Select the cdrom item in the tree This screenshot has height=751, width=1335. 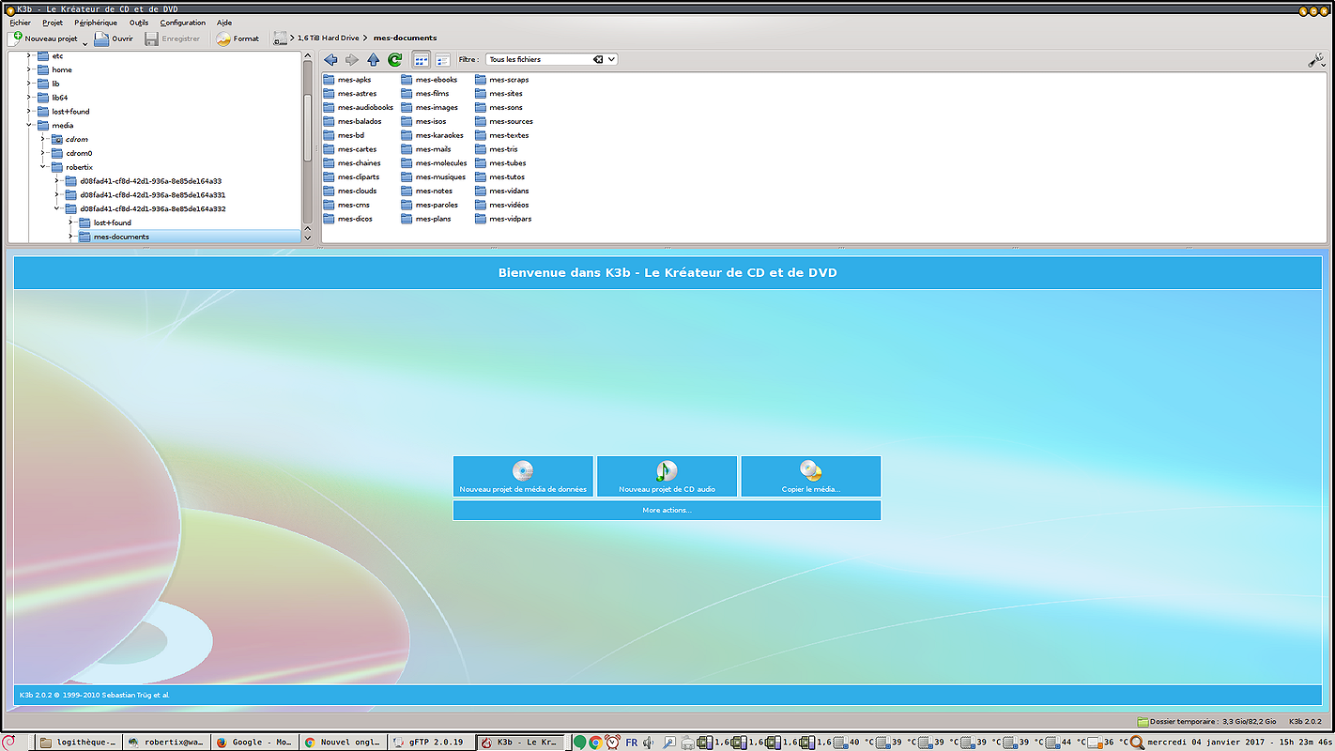[69, 139]
